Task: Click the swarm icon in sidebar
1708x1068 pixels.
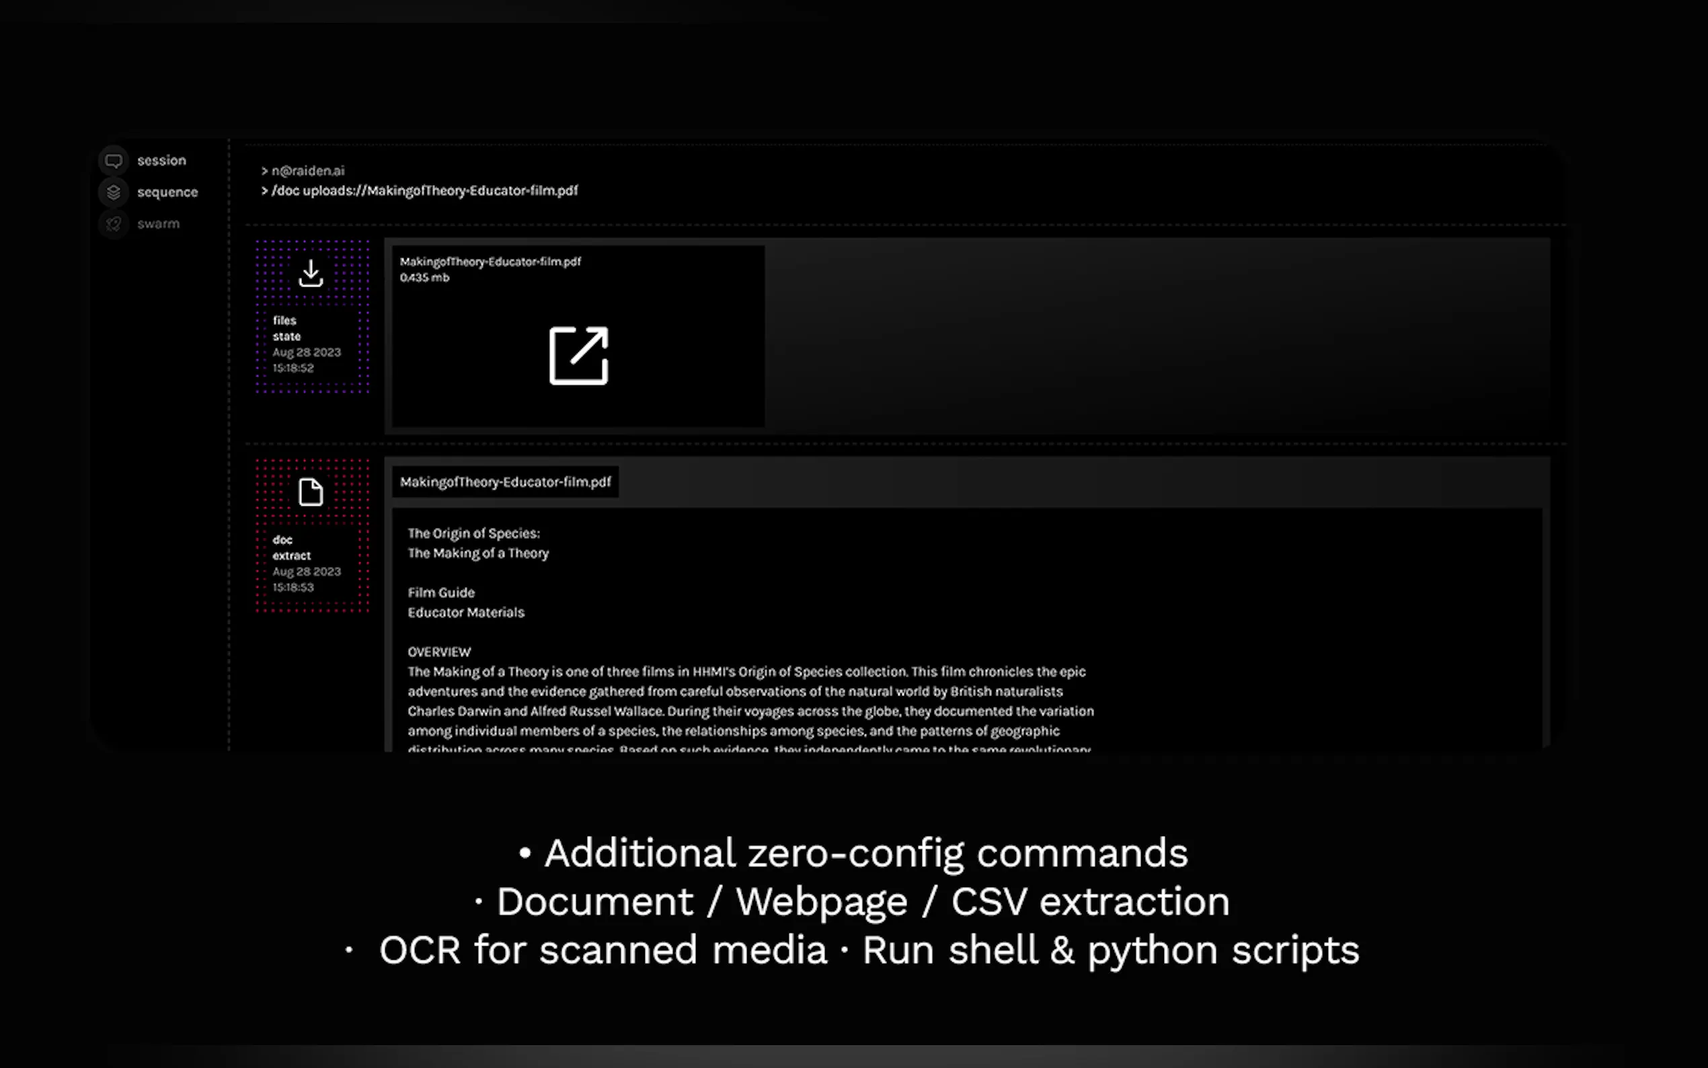Action: [x=114, y=224]
